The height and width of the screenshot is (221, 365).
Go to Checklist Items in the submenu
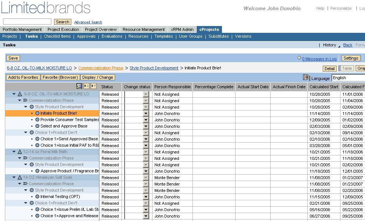(x=57, y=36)
